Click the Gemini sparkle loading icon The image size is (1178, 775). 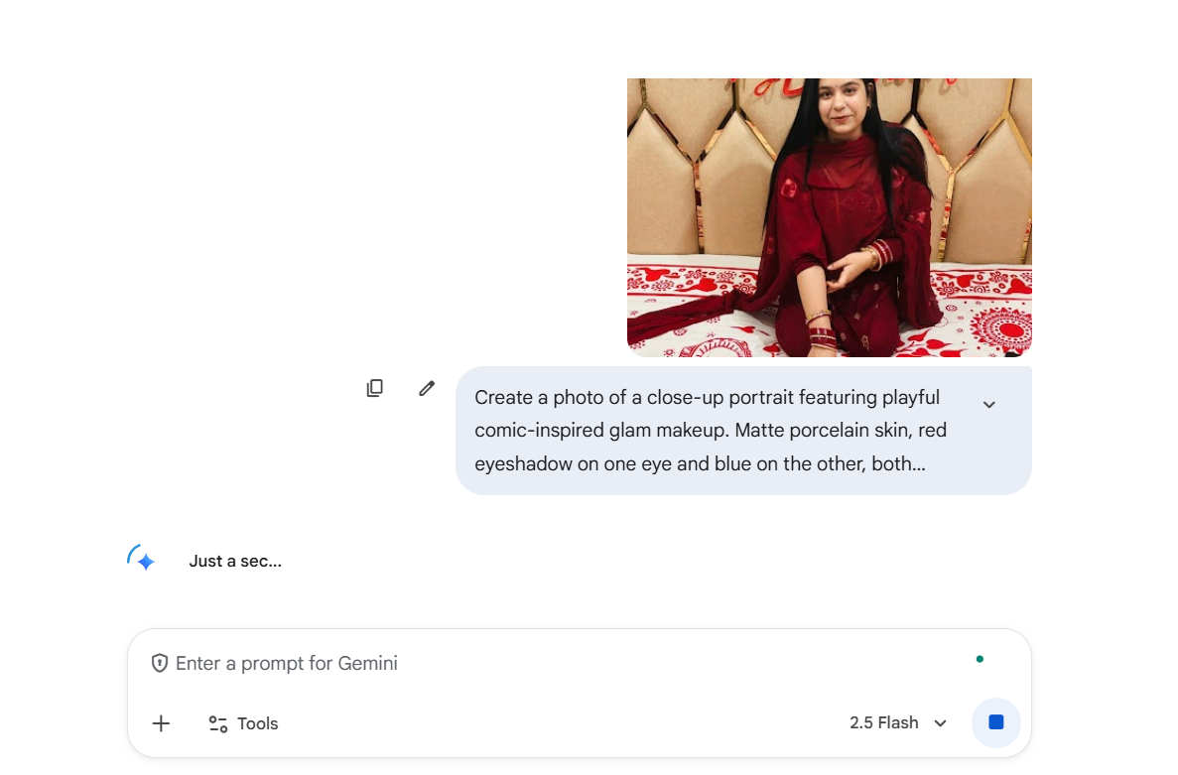tap(141, 559)
